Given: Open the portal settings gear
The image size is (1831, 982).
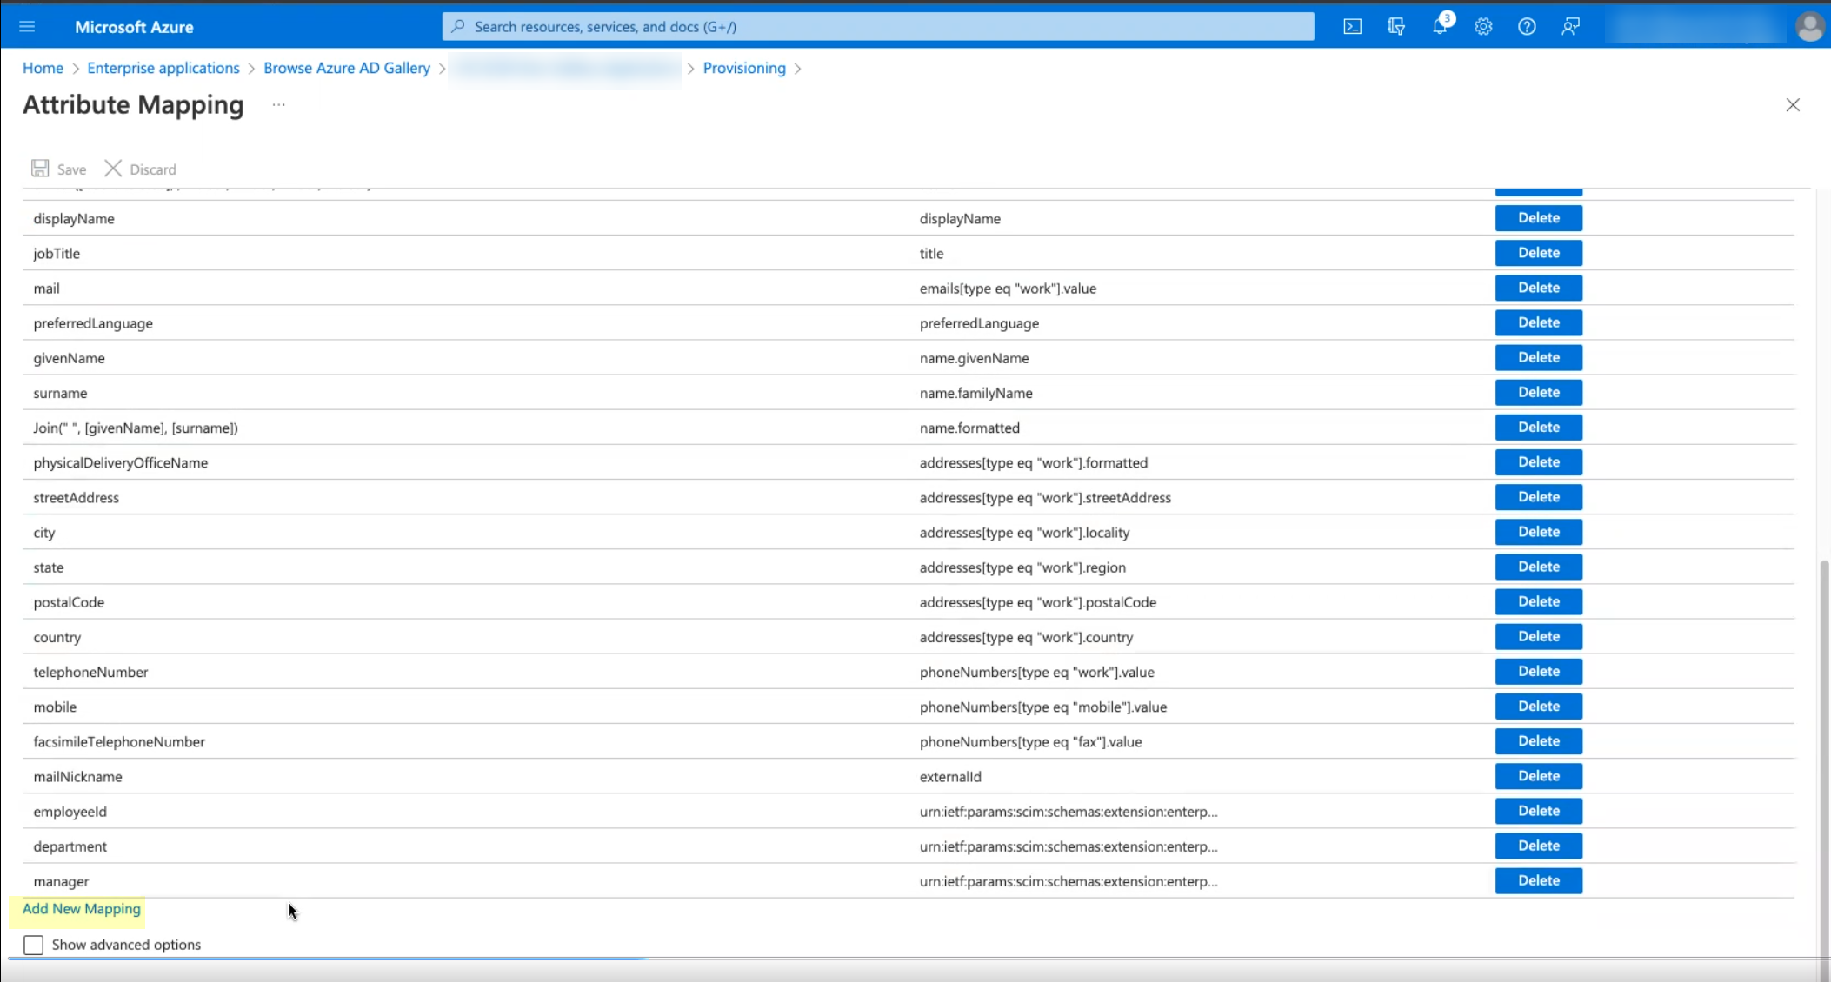Looking at the screenshot, I should pos(1483,27).
